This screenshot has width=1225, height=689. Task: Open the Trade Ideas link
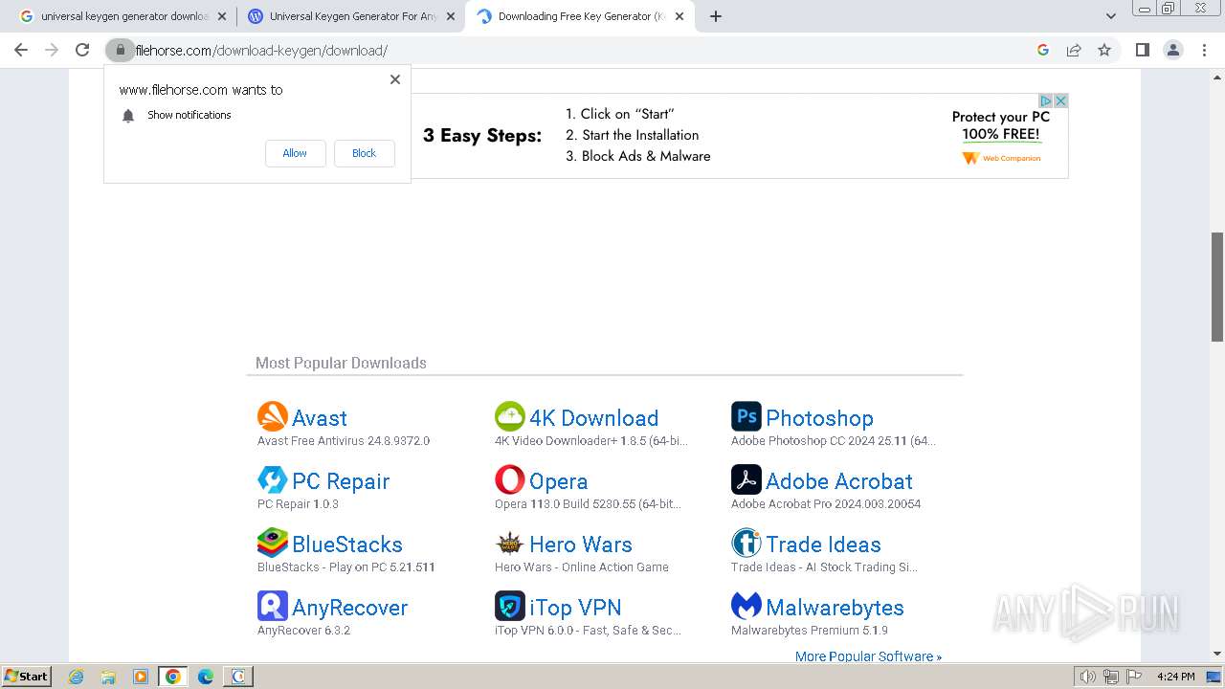pyautogui.click(x=823, y=545)
